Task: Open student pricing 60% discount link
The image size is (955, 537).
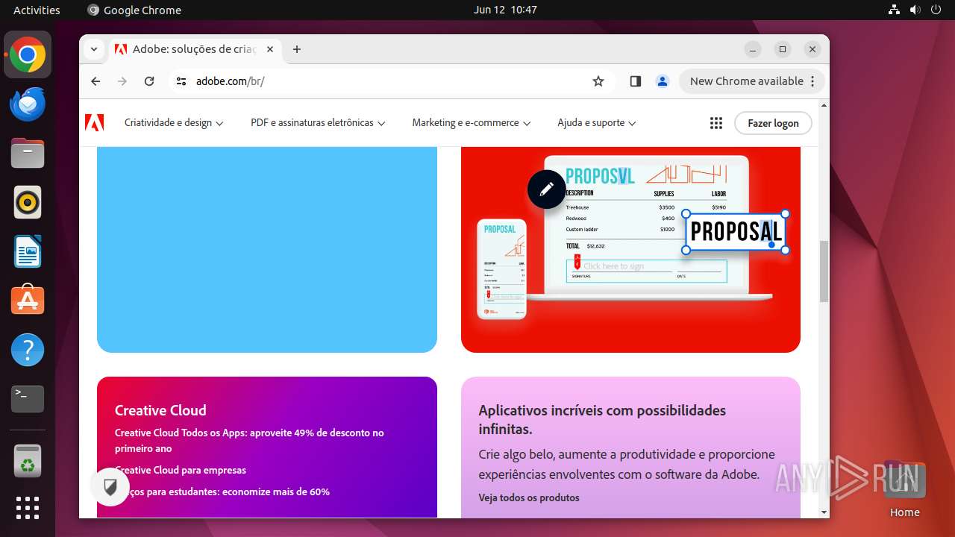Action: click(x=222, y=492)
